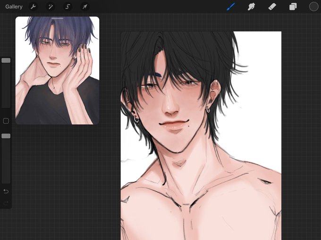Tap the square Modify button in sidebar
Image resolution: width=321 pixels, height=240 pixels.
point(6,121)
